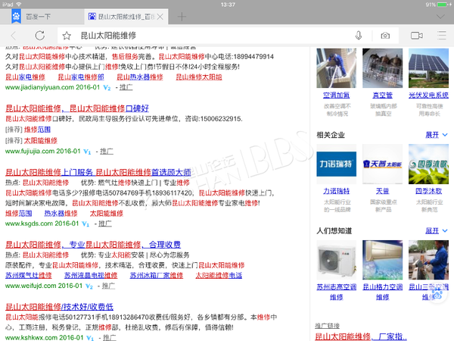Open result 专业昆山太阳能维修, 合理收费
The image size is (454, 341).
(93, 245)
